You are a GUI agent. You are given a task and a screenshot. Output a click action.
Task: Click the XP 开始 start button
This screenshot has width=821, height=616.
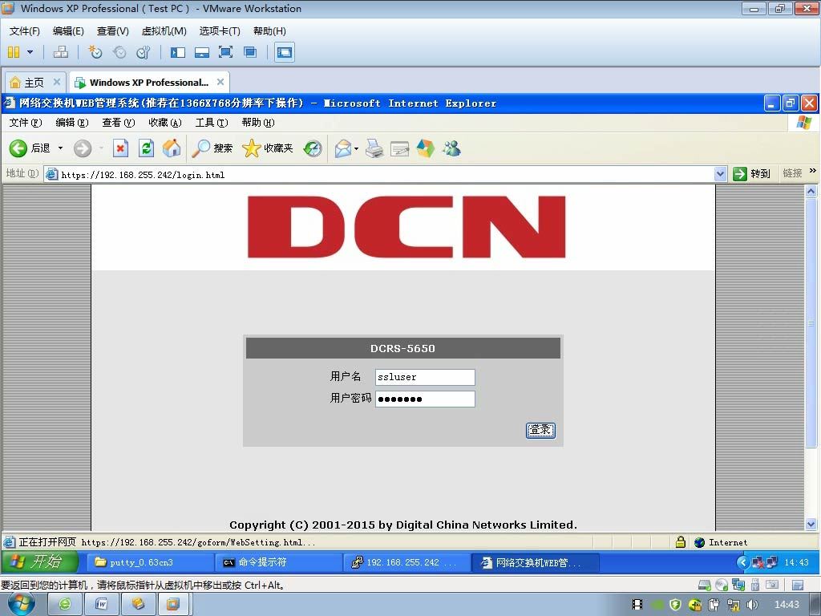pyautogui.click(x=40, y=562)
